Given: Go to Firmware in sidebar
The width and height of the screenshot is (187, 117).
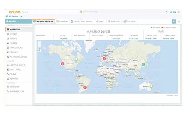Looking at the screenshot, I should 13,87.
